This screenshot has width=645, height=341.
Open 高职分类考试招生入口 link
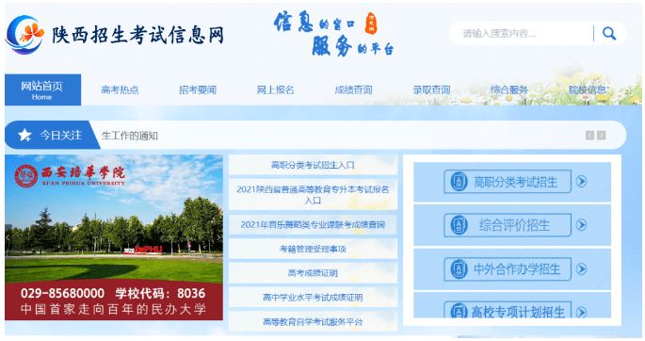coord(313,165)
